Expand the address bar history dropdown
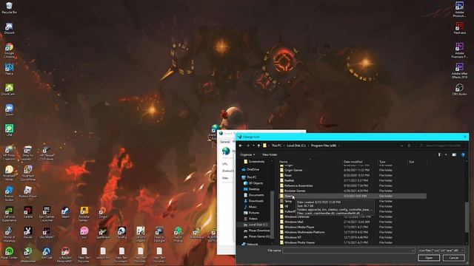The width and height of the screenshot is (474, 266). click(401, 146)
